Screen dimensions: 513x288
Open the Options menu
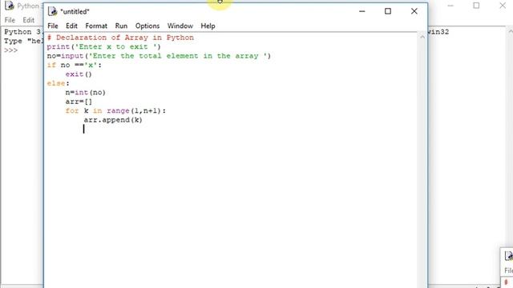pyautogui.click(x=147, y=26)
